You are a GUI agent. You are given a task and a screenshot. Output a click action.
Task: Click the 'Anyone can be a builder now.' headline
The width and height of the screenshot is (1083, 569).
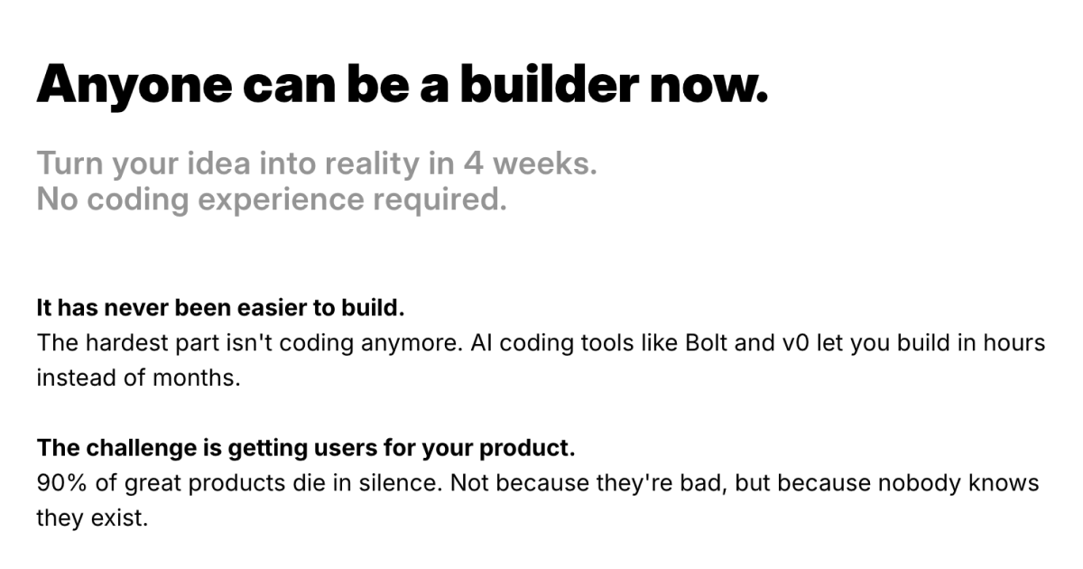point(402,84)
